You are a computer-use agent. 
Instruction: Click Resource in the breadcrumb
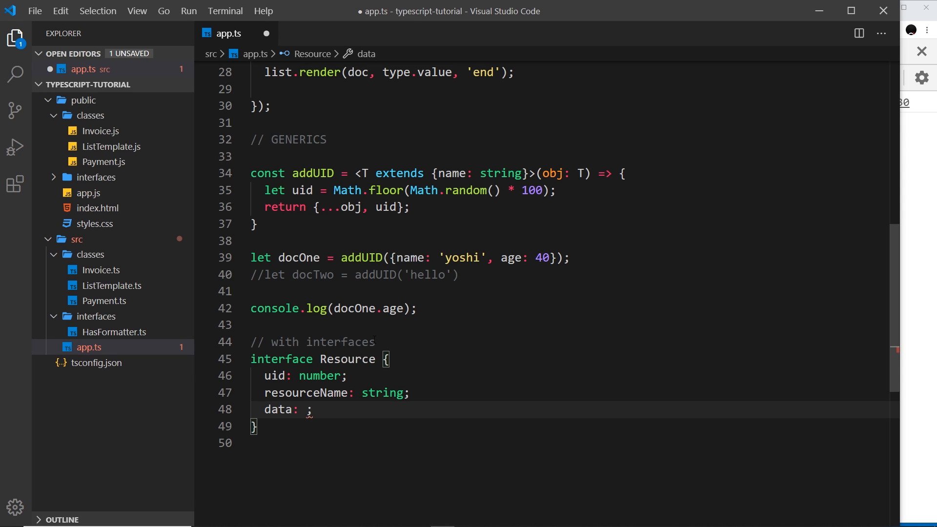pyautogui.click(x=312, y=54)
